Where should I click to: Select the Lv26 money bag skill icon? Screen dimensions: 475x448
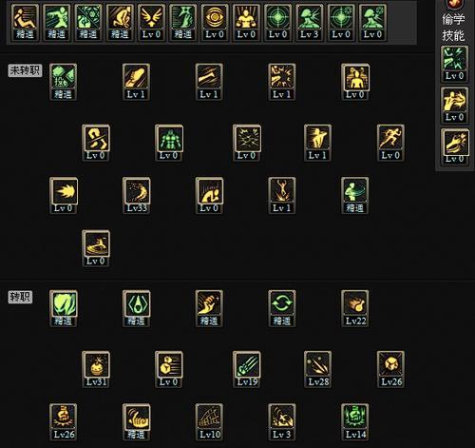64,421
